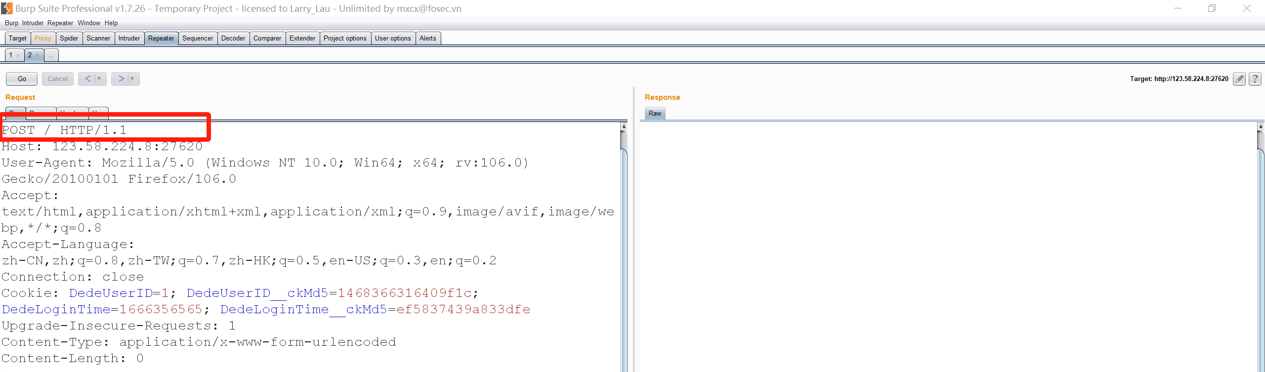Click the Cancel button
The height and width of the screenshot is (372, 1265).
58,79
